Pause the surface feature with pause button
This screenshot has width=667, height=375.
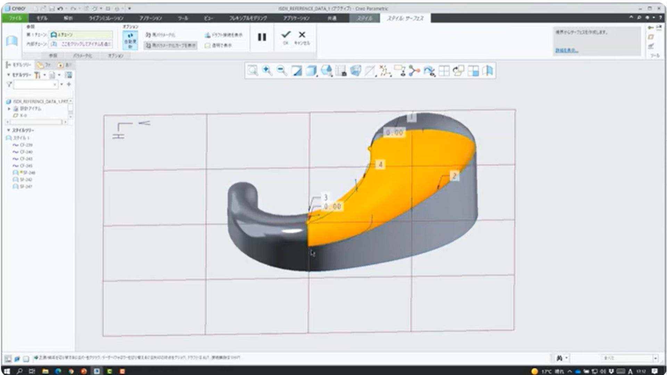[262, 37]
